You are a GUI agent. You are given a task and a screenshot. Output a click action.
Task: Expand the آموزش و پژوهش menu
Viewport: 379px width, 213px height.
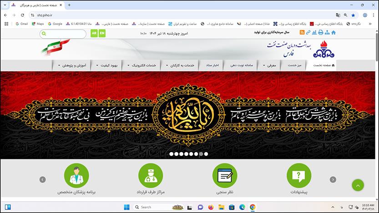point(72,65)
